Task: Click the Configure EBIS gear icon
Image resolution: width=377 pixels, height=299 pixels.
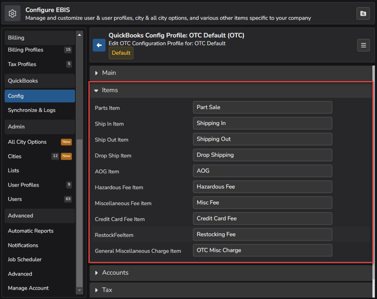Action: click(x=13, y=13)
